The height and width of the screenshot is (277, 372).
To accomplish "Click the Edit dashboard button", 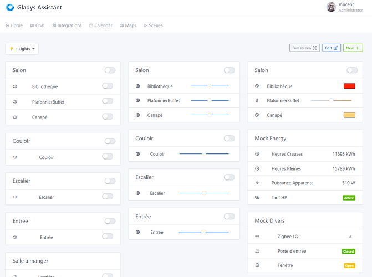I will [x=332, y=48].
